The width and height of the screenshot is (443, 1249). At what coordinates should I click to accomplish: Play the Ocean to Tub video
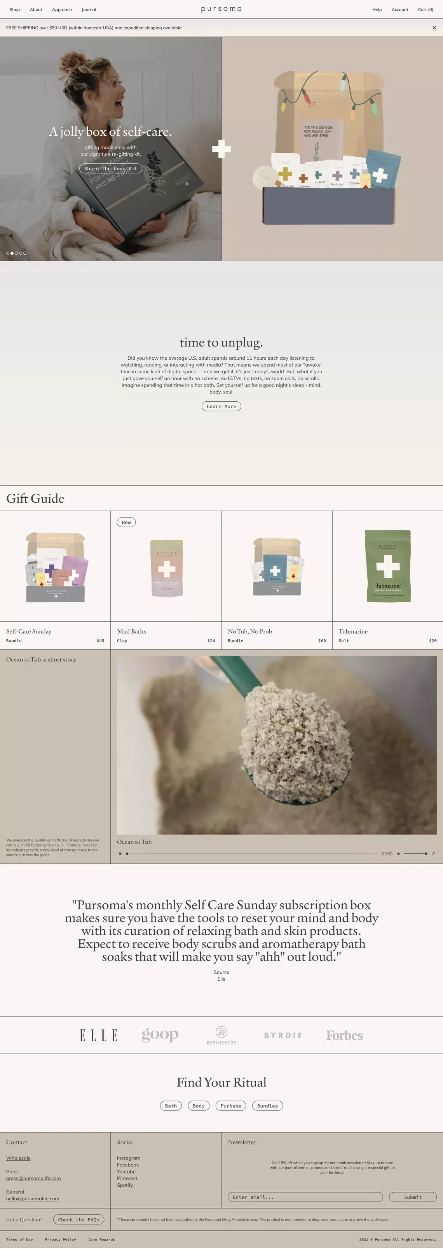point(121,854)
